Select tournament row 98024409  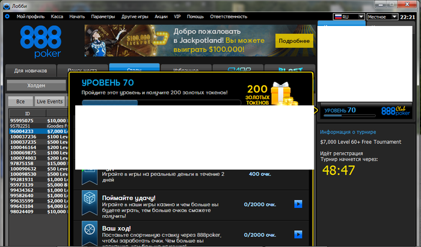coord(38,212)
